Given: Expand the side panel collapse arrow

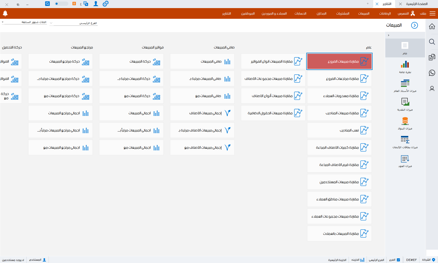Looking at the screenshot, I should 388,35.
